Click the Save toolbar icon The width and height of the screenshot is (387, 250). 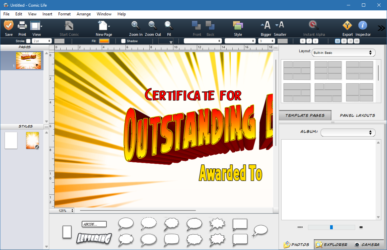click(9, 25)
